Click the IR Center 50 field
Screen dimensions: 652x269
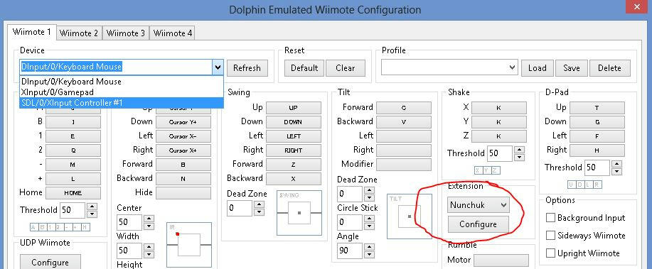129,222
